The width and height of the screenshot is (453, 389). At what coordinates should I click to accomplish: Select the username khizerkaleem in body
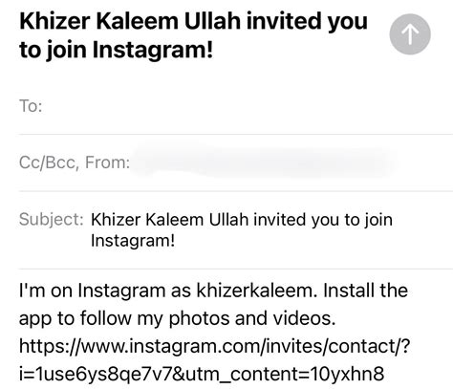255,291
